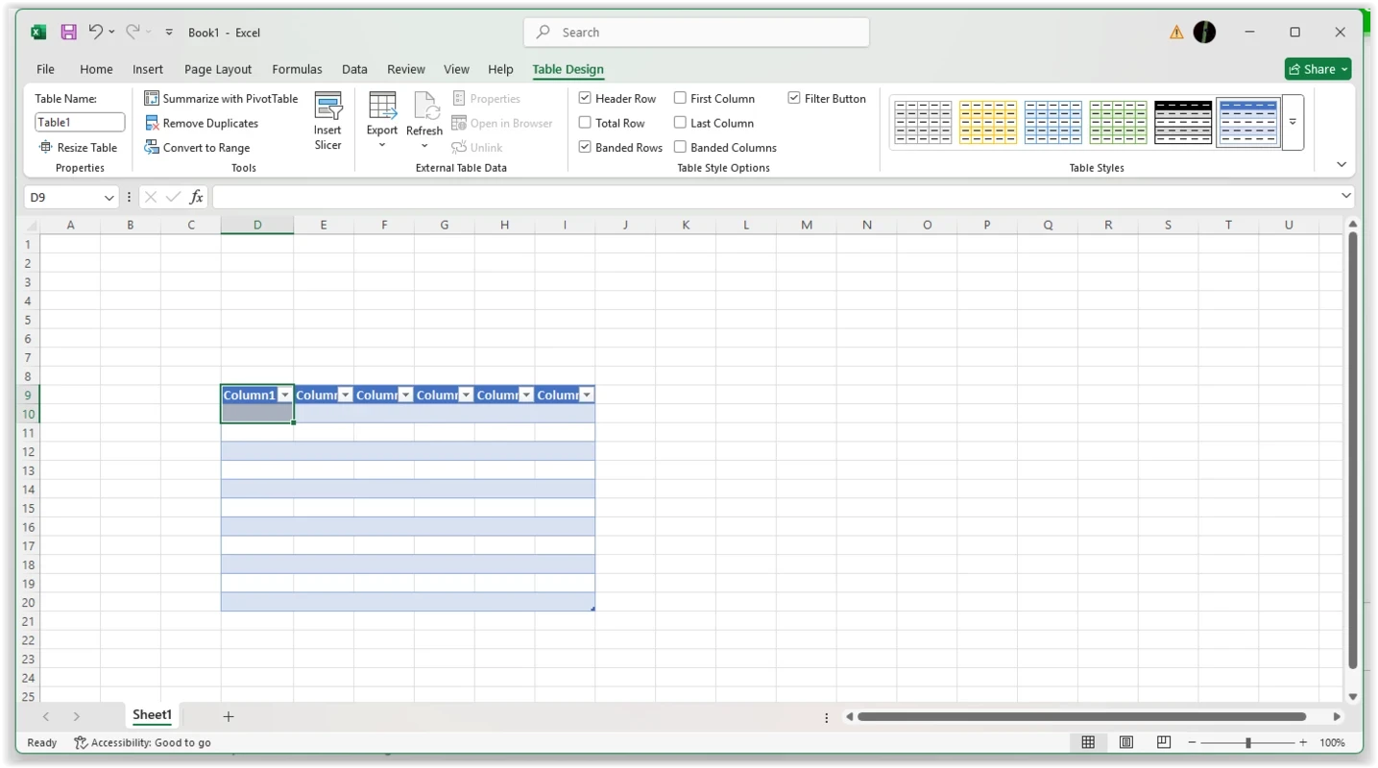This screenshot has width=1378, height=768.
Task: Click the zoom slider handle
Action: point(1247,742)
